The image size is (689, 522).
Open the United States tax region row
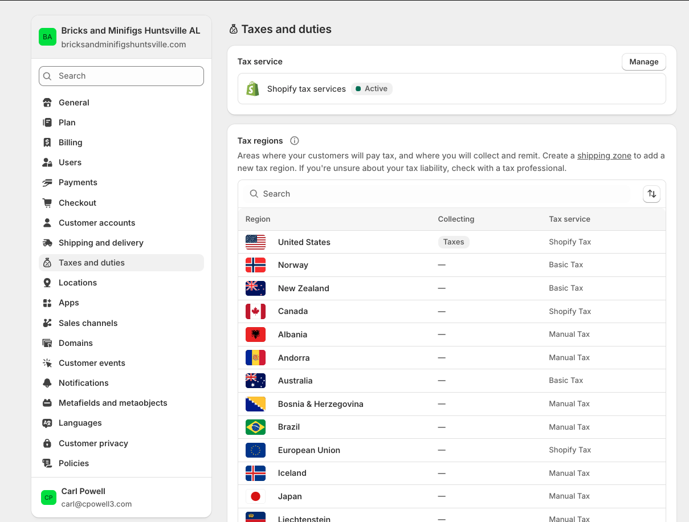coord(451,242)
